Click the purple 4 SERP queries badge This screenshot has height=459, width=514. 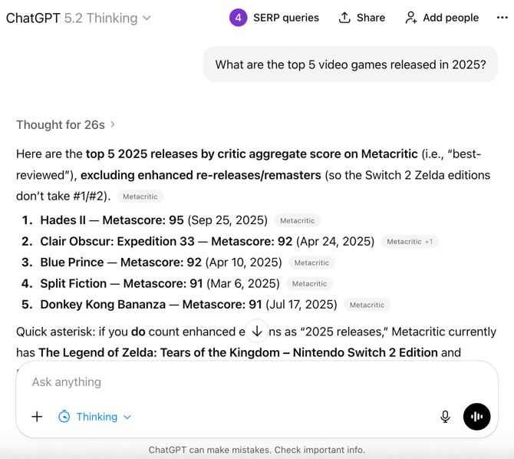[x=238, y=18]
